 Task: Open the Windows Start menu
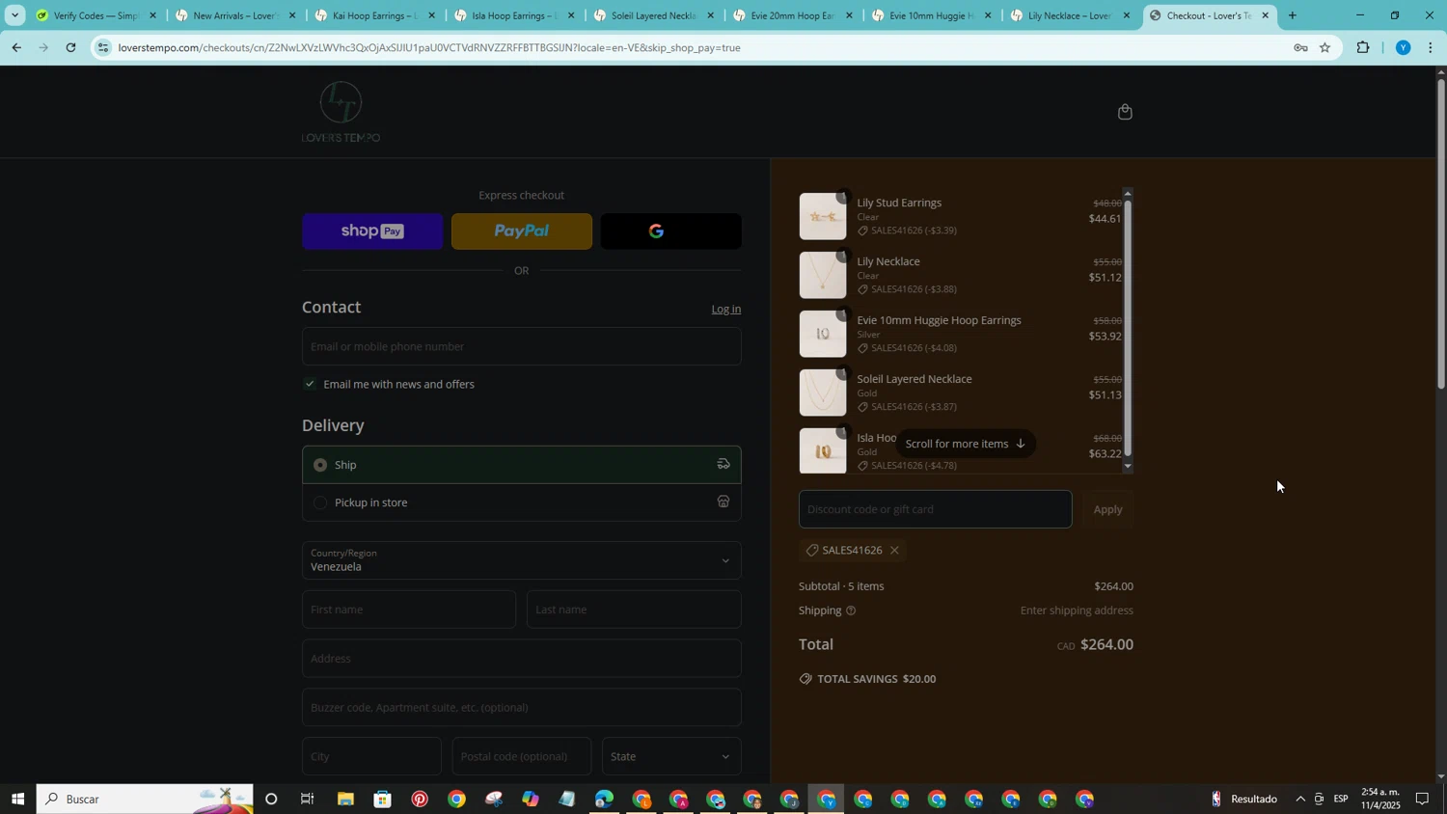[x=17, y=800]
